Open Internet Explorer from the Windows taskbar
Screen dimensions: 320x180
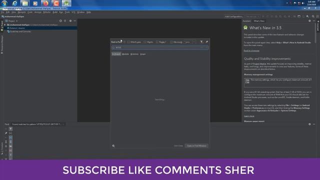pyautogui.click(x=14, y=3)
